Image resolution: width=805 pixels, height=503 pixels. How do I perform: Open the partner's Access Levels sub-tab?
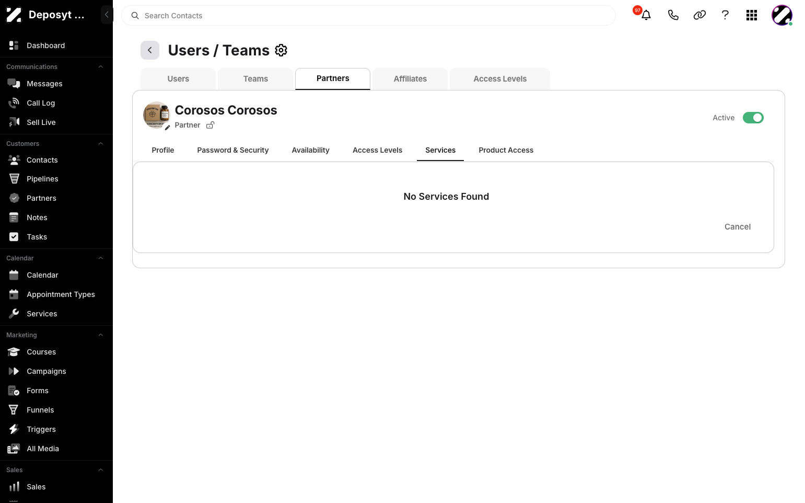(378, 150)
